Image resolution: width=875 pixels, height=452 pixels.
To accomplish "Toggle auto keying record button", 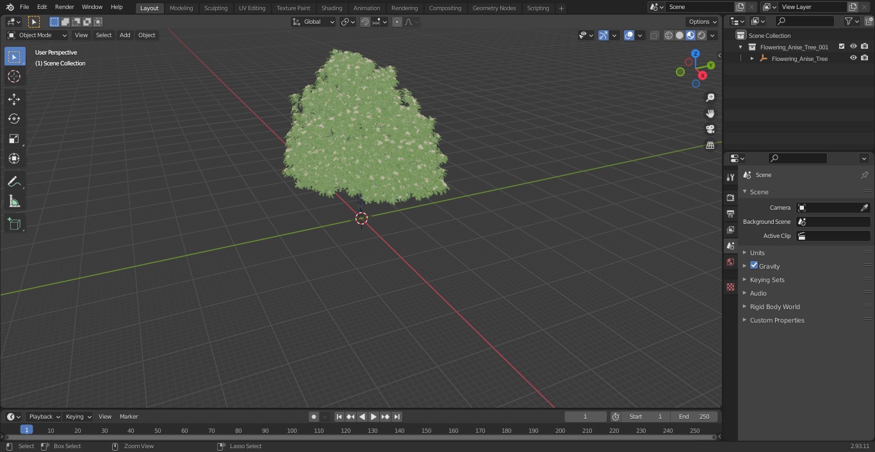I will coord(314,417).
